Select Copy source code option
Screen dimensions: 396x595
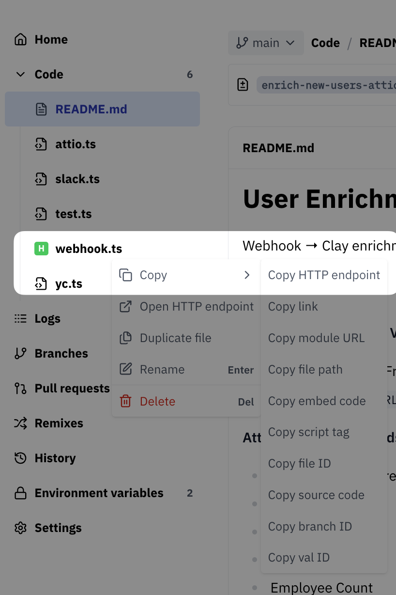pos(316,495)
